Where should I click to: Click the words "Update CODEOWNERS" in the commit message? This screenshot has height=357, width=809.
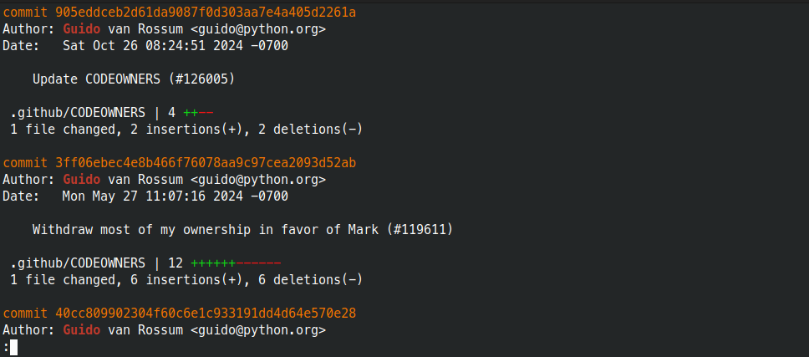(x=96, y=79)
